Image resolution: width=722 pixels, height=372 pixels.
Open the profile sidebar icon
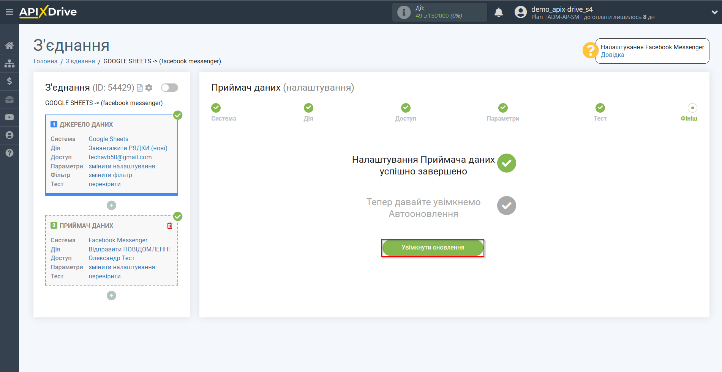(9, 135)
